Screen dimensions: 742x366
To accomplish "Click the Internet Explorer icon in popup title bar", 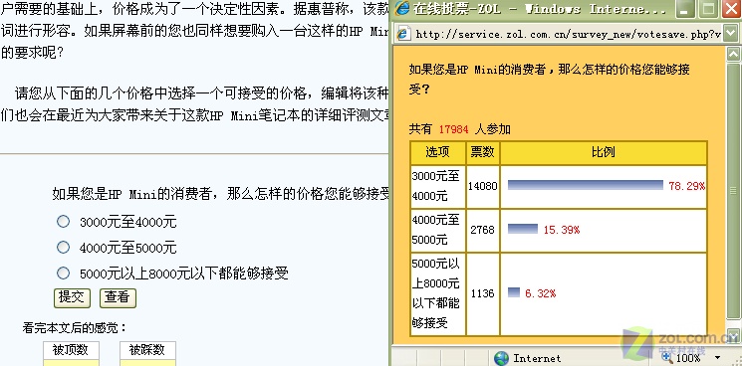I will click(x=402, y=8).
